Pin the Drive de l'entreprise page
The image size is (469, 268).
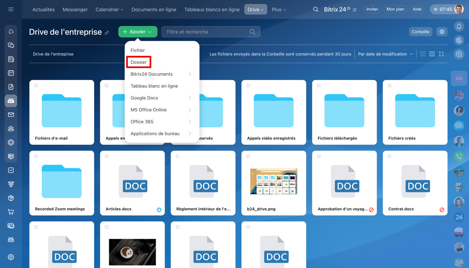coord(107,33)
